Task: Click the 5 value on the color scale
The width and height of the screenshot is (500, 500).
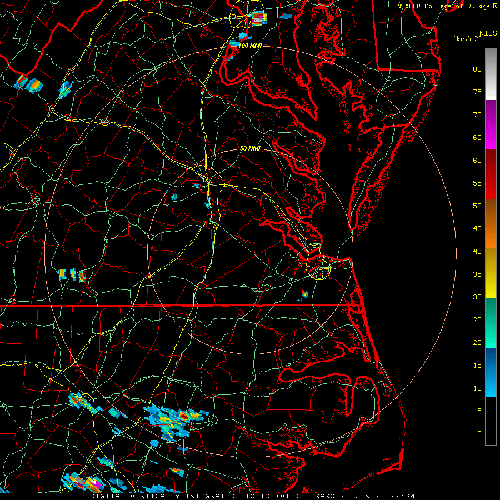Action: tap(479, 411)
